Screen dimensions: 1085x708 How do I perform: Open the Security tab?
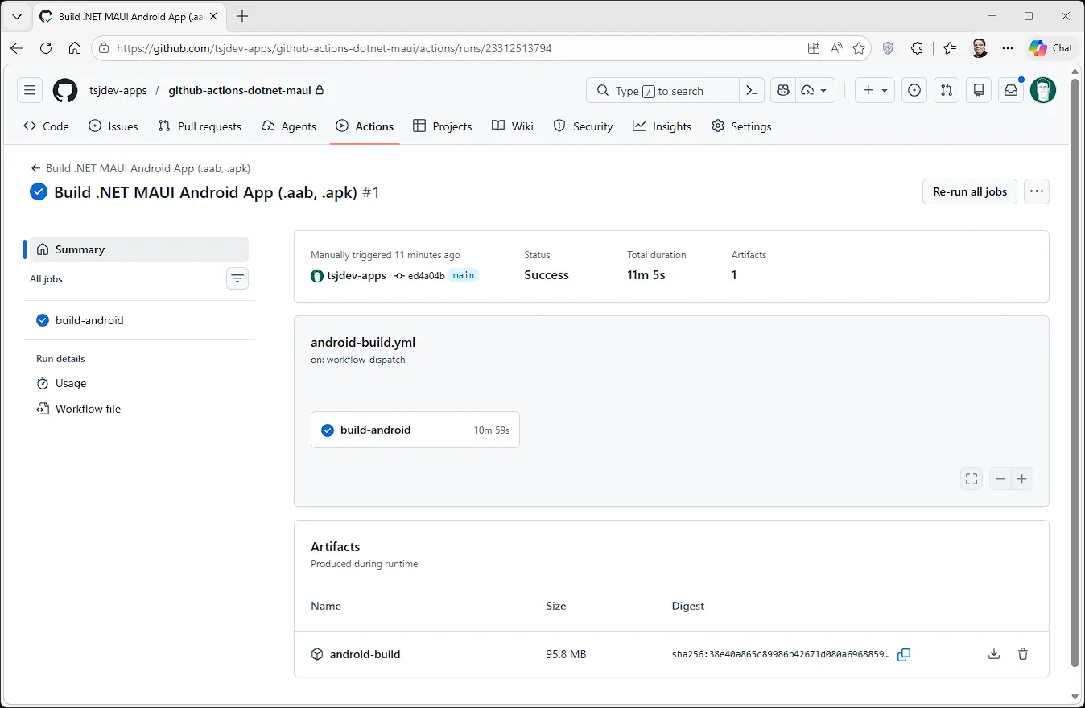coord(583,126)
